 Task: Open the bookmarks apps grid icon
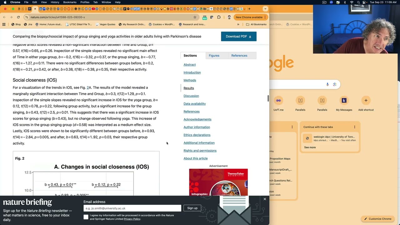click(x=4, y=24)
